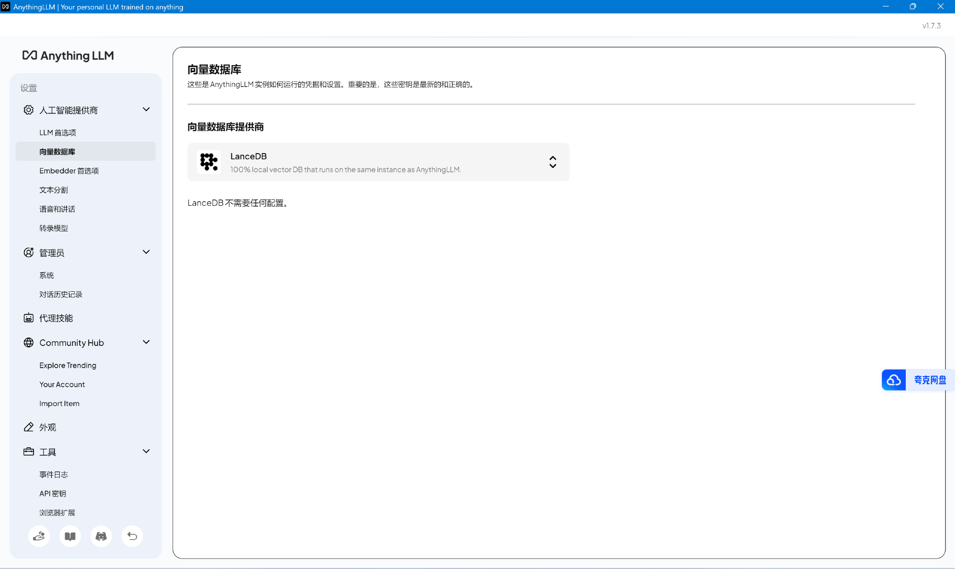Click the 夸克网盘 cloud icon
Image resolution: width=955 pixels, height=569 pixels.
[x=894, y=380]
